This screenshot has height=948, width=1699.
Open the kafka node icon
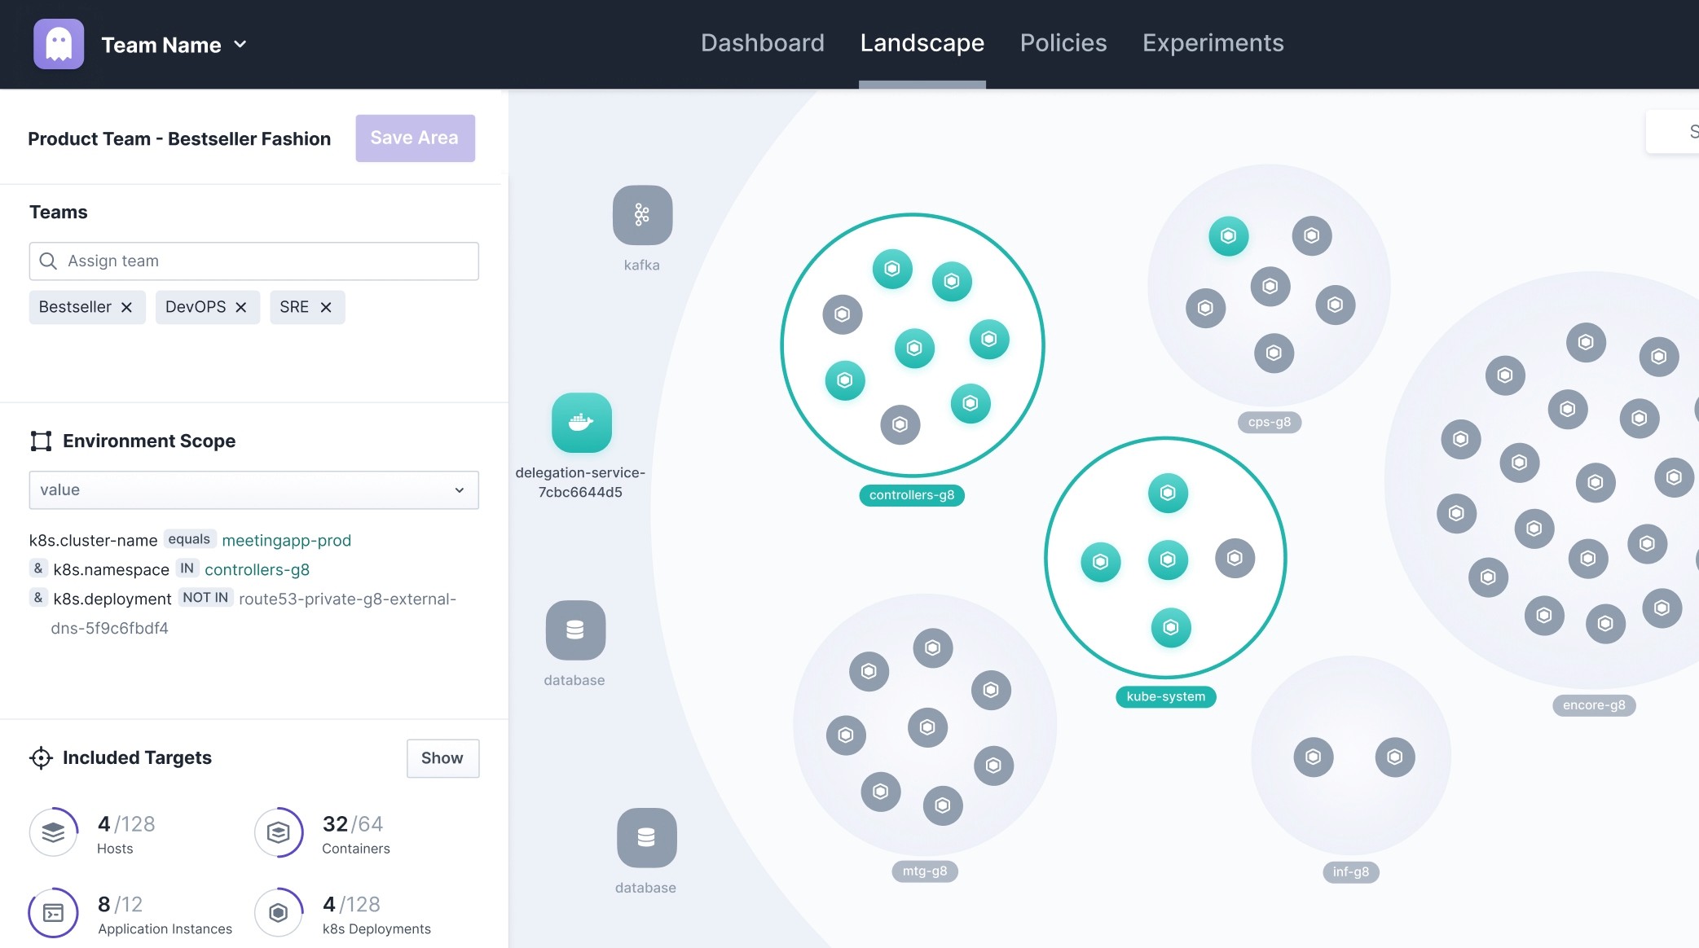coord(642,215)
